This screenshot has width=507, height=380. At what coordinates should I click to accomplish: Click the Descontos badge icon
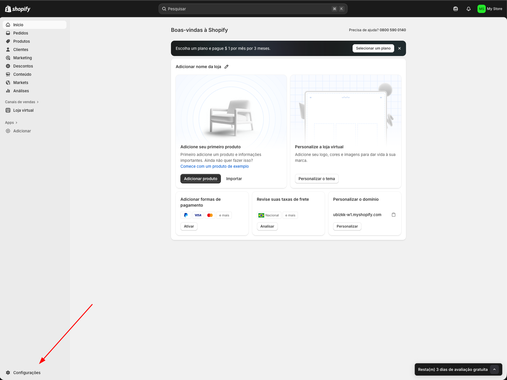point(8,66)
